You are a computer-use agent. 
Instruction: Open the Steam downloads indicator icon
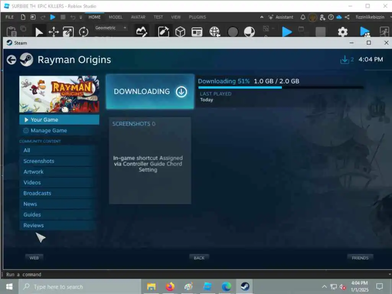point(345,59)
